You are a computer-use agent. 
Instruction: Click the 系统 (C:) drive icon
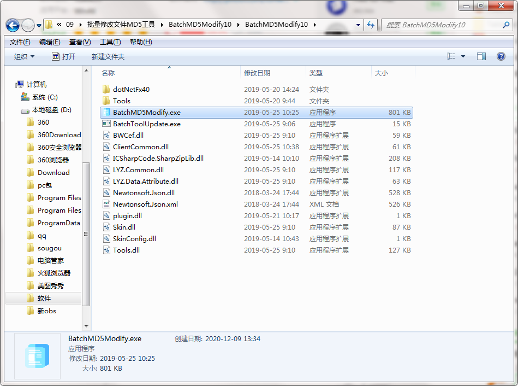click(25, 97)
